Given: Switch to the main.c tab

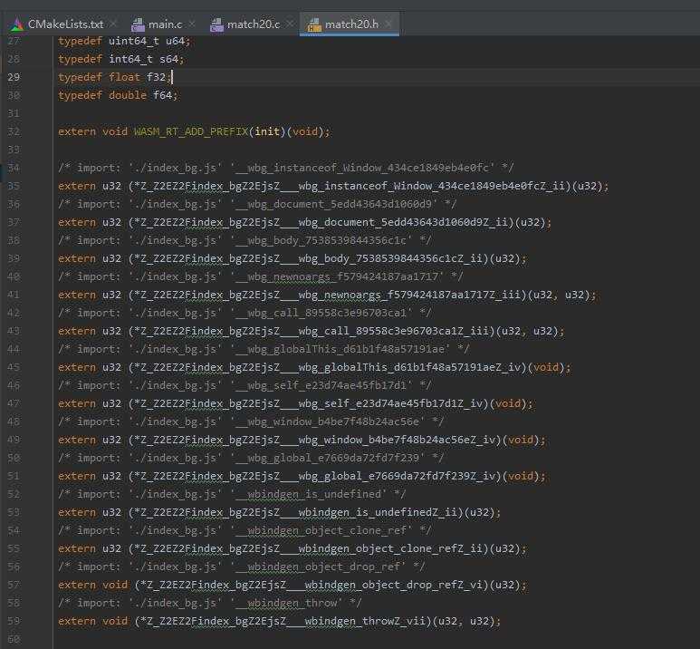Looking at the screenshot, I should (164, 24).
